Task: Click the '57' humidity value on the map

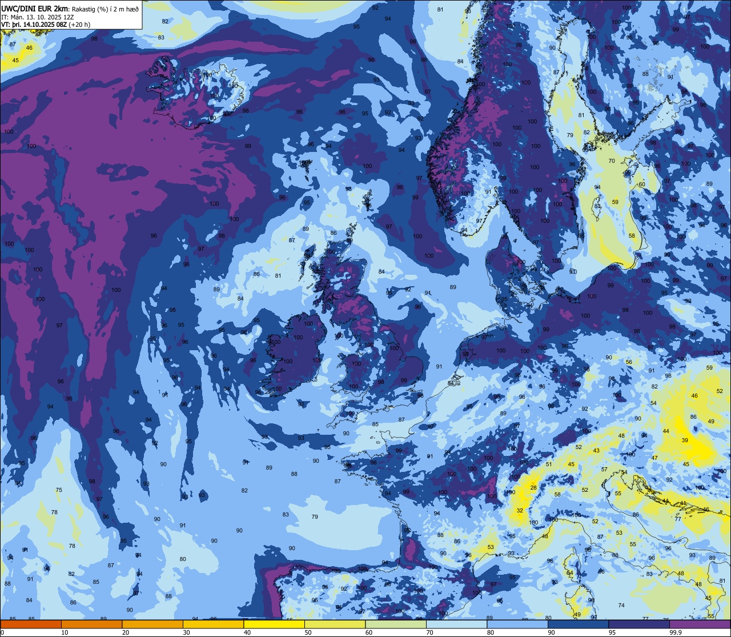Action: (604, 469)
